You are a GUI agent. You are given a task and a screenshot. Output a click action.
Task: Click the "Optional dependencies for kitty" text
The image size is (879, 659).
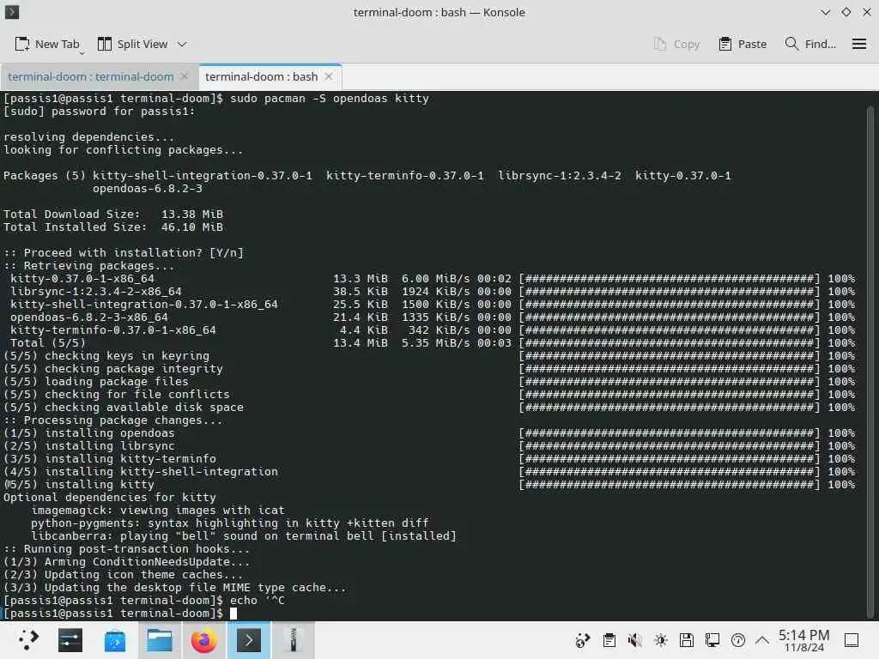pyautogui.click(x=109, y=498)
